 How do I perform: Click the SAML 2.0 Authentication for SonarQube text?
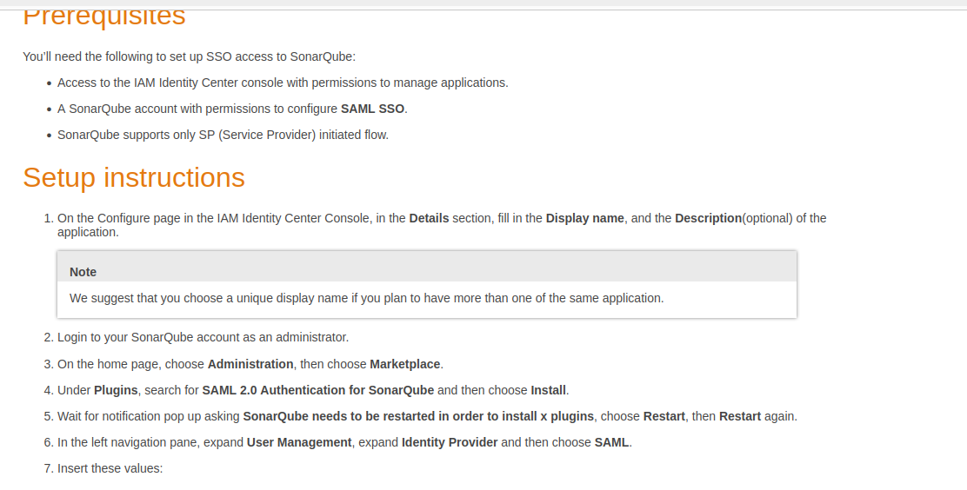(x=317, y=390)
